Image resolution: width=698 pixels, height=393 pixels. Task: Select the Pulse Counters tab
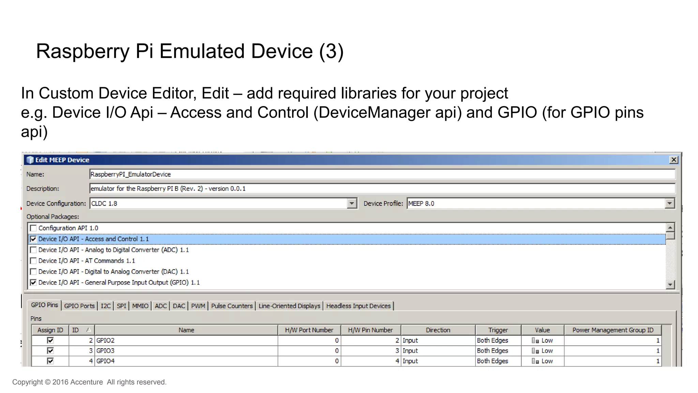[232, 306]
